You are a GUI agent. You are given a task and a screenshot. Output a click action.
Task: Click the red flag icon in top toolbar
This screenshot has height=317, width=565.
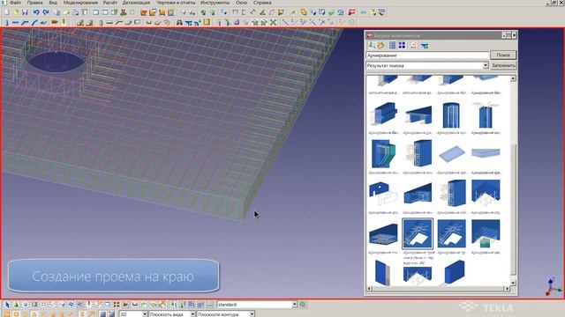[351, 12]
